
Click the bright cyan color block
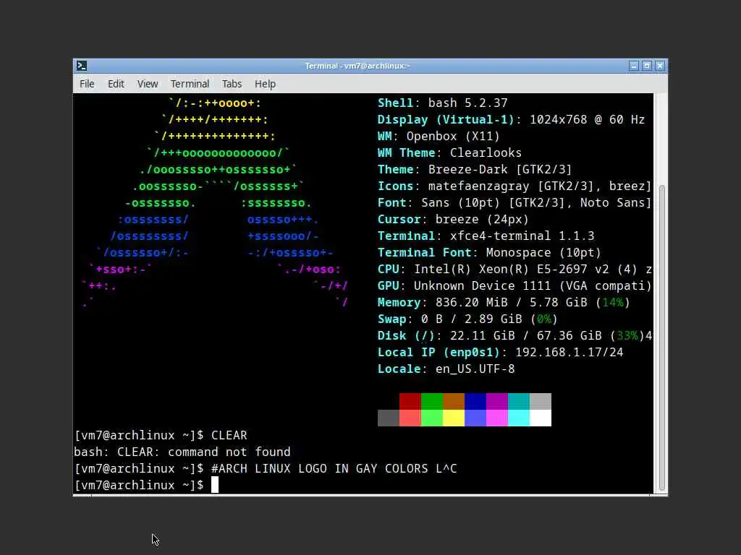518,418
